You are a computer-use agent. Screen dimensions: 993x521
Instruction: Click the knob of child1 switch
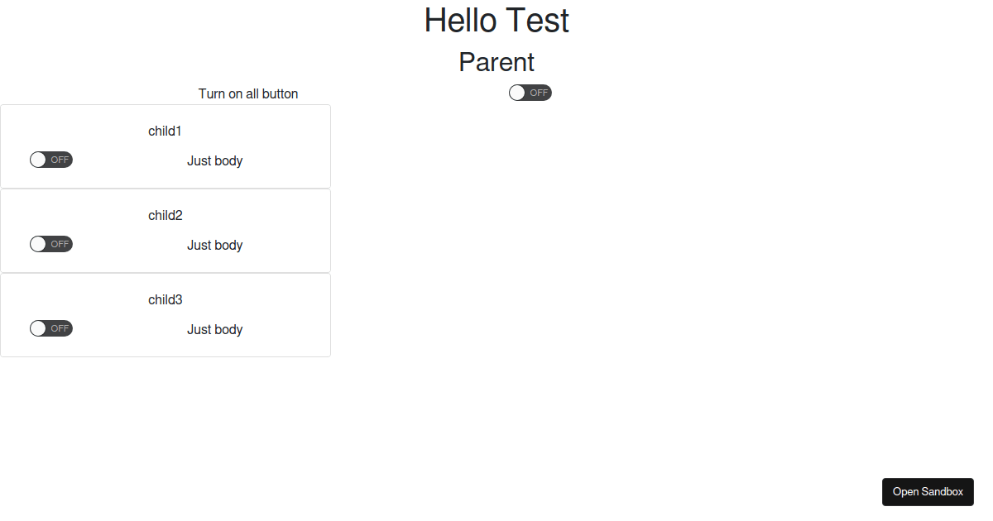tap(38, 159)
